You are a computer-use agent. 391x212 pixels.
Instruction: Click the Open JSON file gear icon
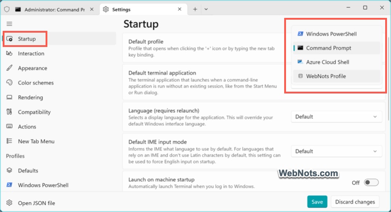point(9,203)
